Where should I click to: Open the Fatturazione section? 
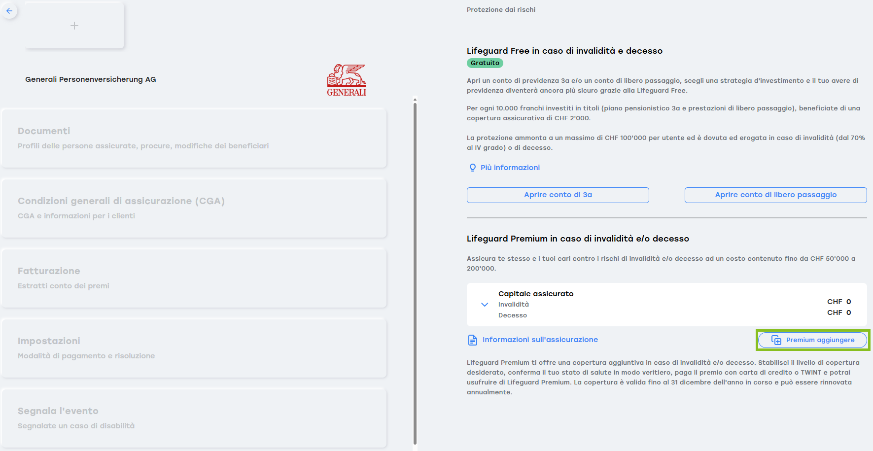194,278
